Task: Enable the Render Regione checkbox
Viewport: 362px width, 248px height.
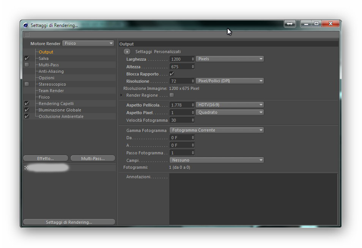Action: coord(172,95)
